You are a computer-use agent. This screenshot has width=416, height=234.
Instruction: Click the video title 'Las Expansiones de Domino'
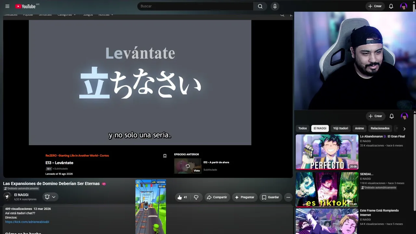[x=51, y=184]
